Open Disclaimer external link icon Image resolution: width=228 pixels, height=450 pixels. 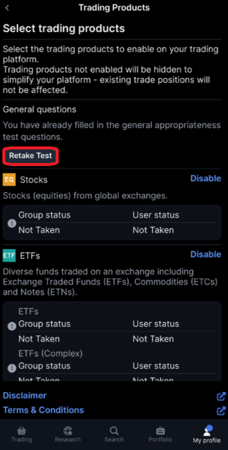(x=221, y=396)
